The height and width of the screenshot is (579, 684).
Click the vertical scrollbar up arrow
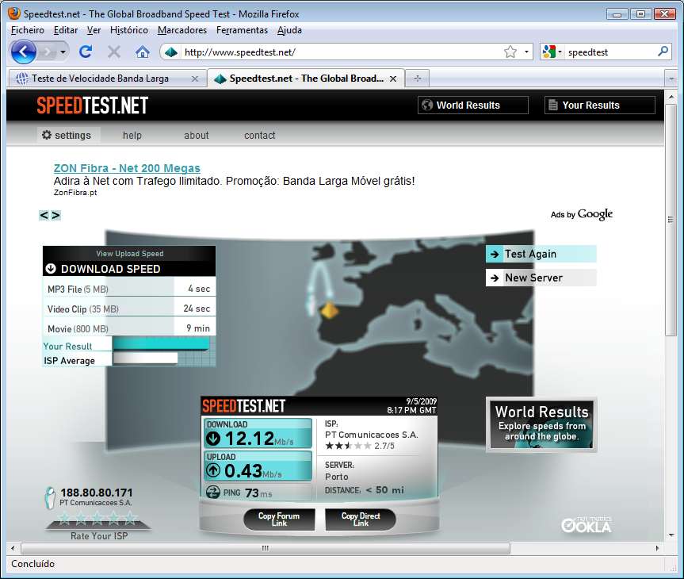coord(671,97)
